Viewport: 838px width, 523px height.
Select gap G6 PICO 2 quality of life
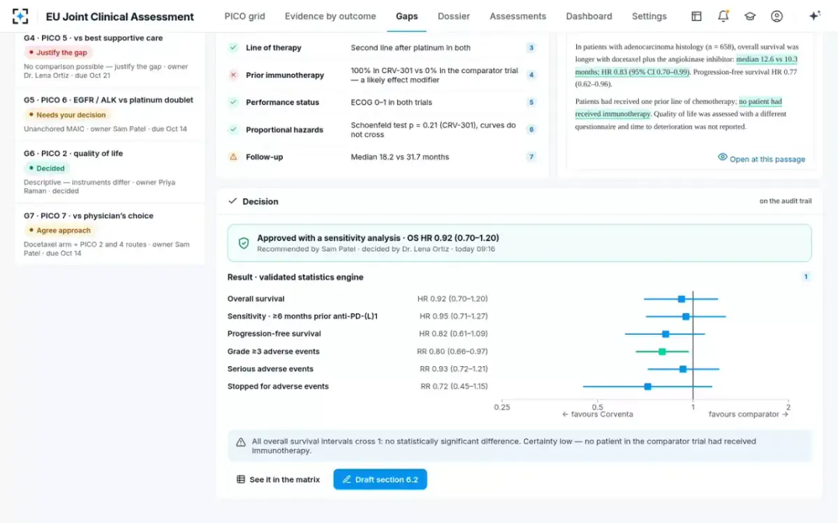pos(110,172)
